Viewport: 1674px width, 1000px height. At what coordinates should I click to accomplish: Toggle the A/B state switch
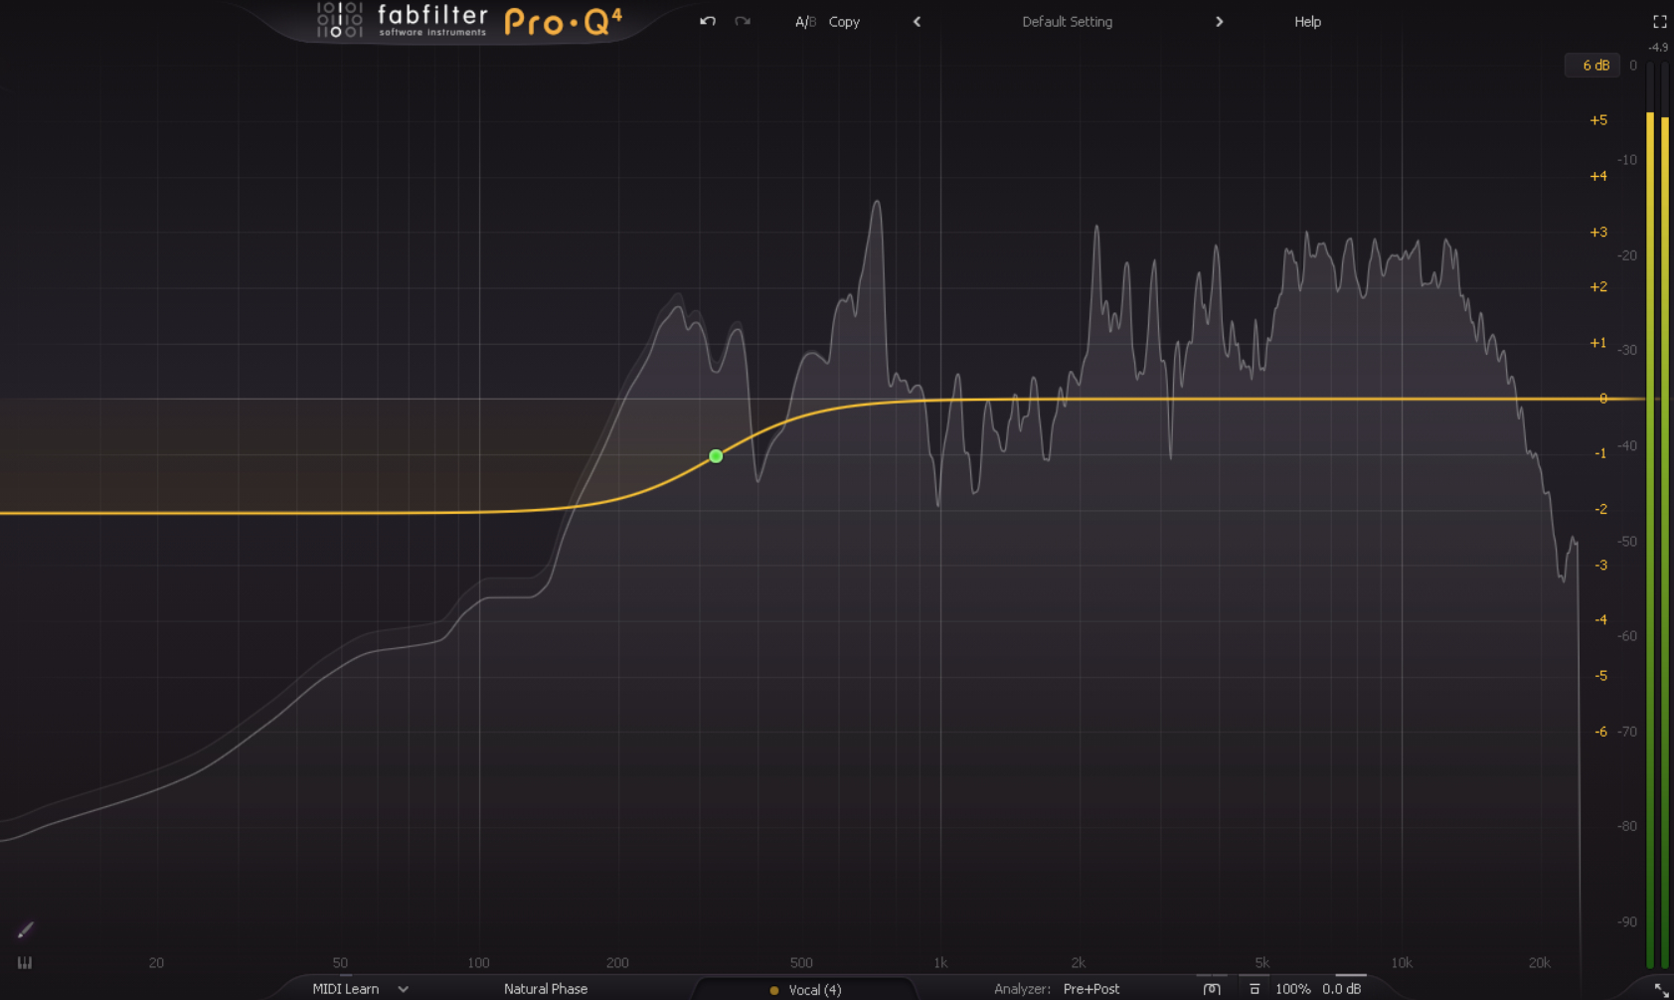[x=805, y=22]
